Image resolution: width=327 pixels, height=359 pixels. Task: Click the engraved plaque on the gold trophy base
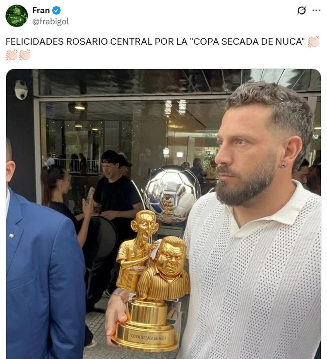(x=149, y=337)
